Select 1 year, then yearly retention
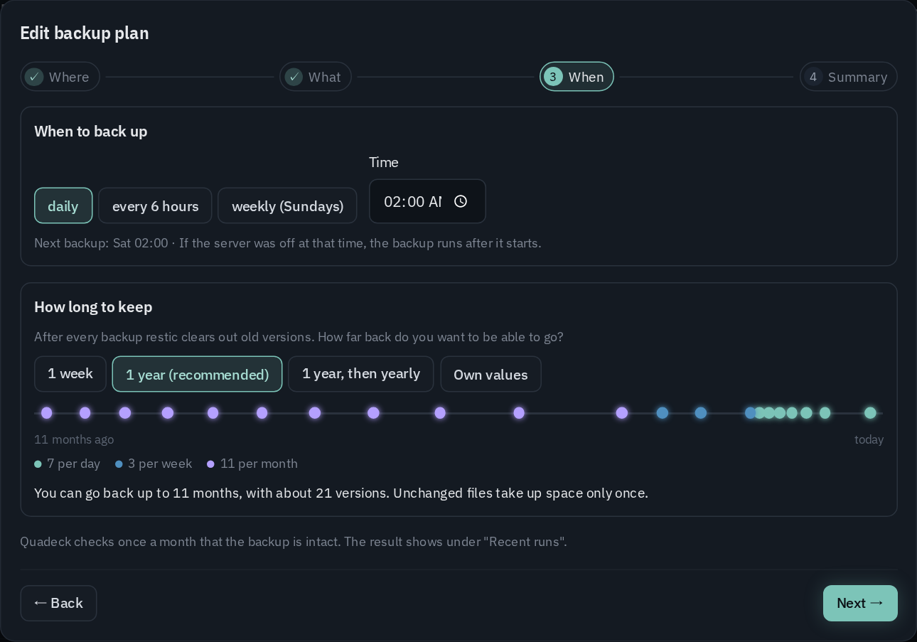 361,374
